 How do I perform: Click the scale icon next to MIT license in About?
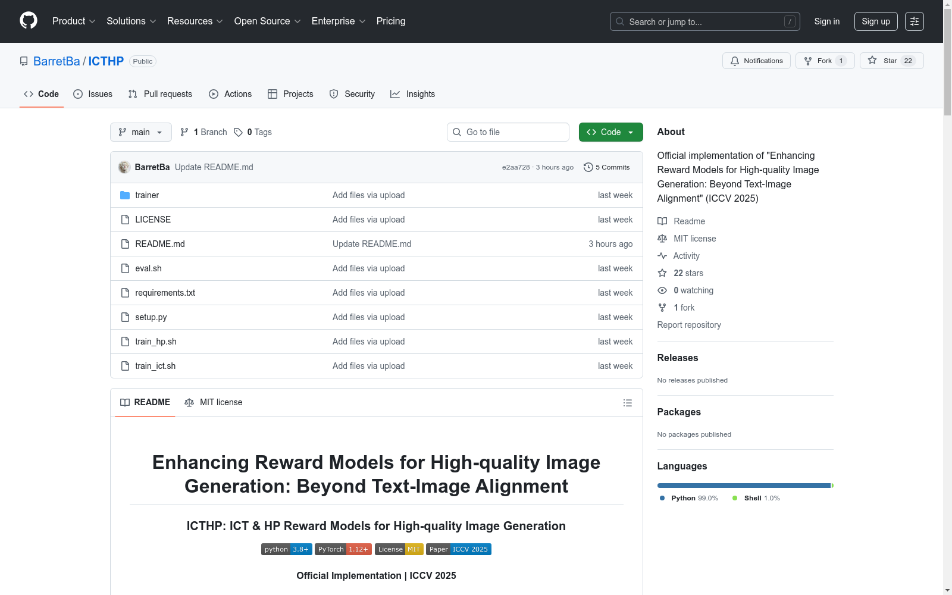tap(662, 239)
